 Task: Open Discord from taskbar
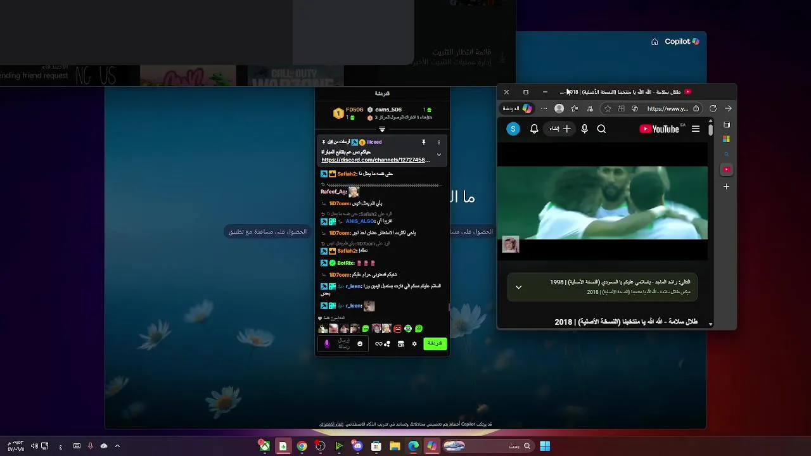coord(357,446)
